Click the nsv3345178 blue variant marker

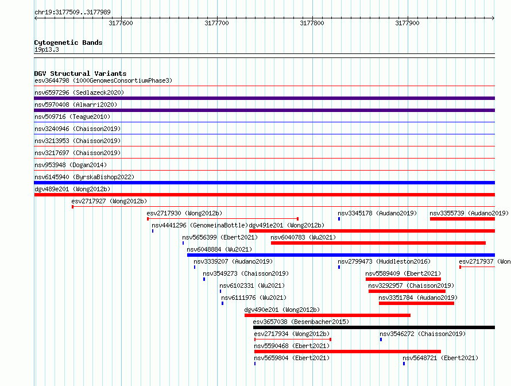tap(339, 219)
